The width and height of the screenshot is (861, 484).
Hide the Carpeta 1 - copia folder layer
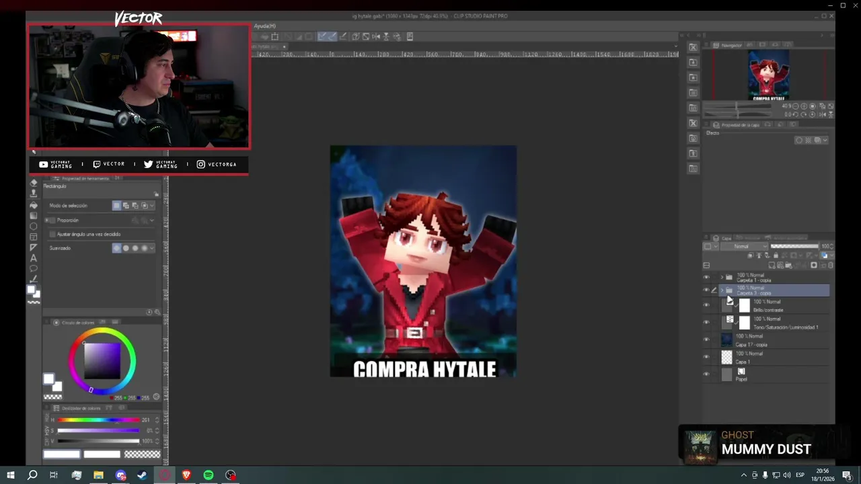(706, 277)
